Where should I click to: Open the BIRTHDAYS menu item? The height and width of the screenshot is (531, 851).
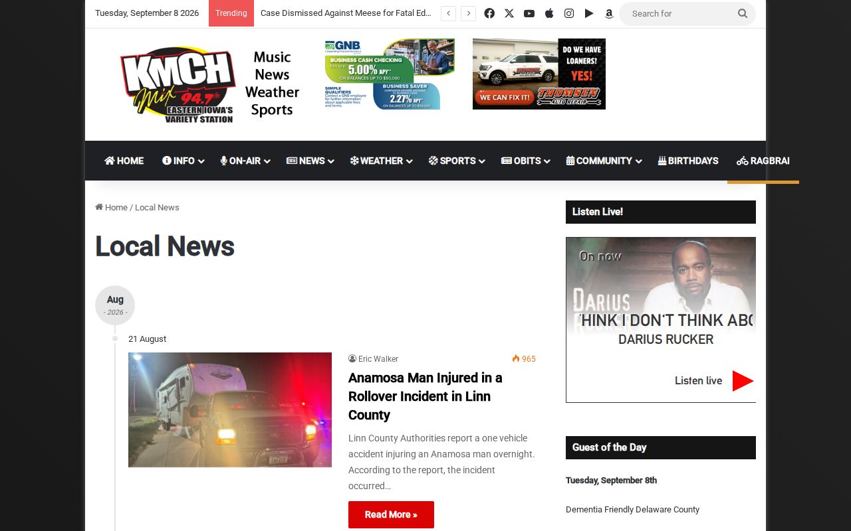(x=688, y=161)
